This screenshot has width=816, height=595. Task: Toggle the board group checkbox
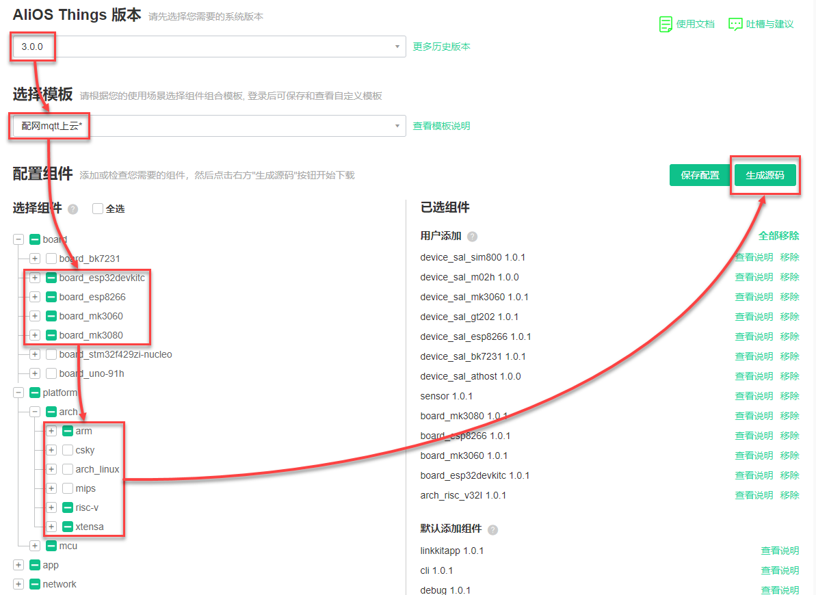pos(35,239)
